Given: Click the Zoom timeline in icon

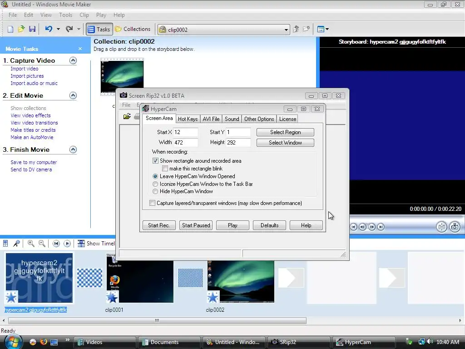Looking at the screenshot, I should tap(30, 244).
